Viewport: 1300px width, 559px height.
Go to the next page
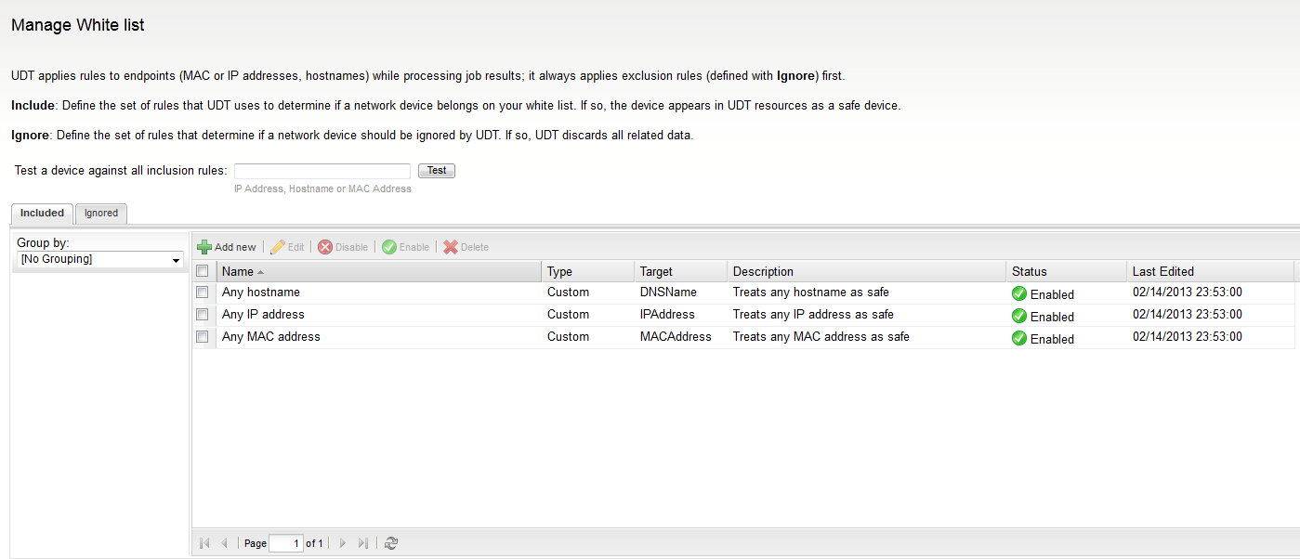pos(343,542)
